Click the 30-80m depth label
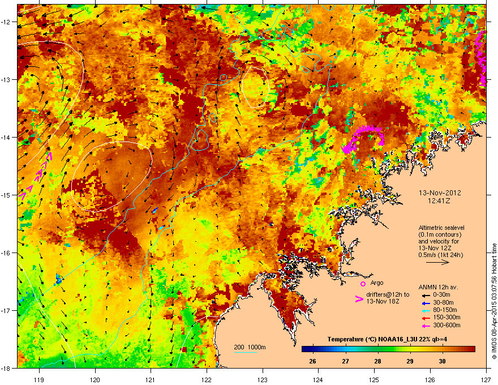 tap(443, 302)
